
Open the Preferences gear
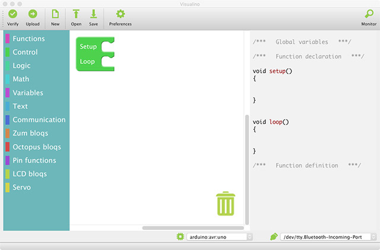coord(121,14)
